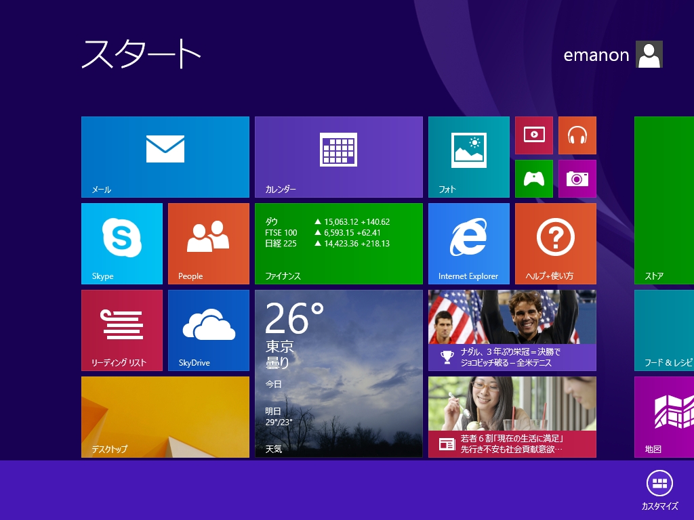Viewport: 694px width, 520px height.
Task: Open the フード & レシピ tile
Action: 664,330
